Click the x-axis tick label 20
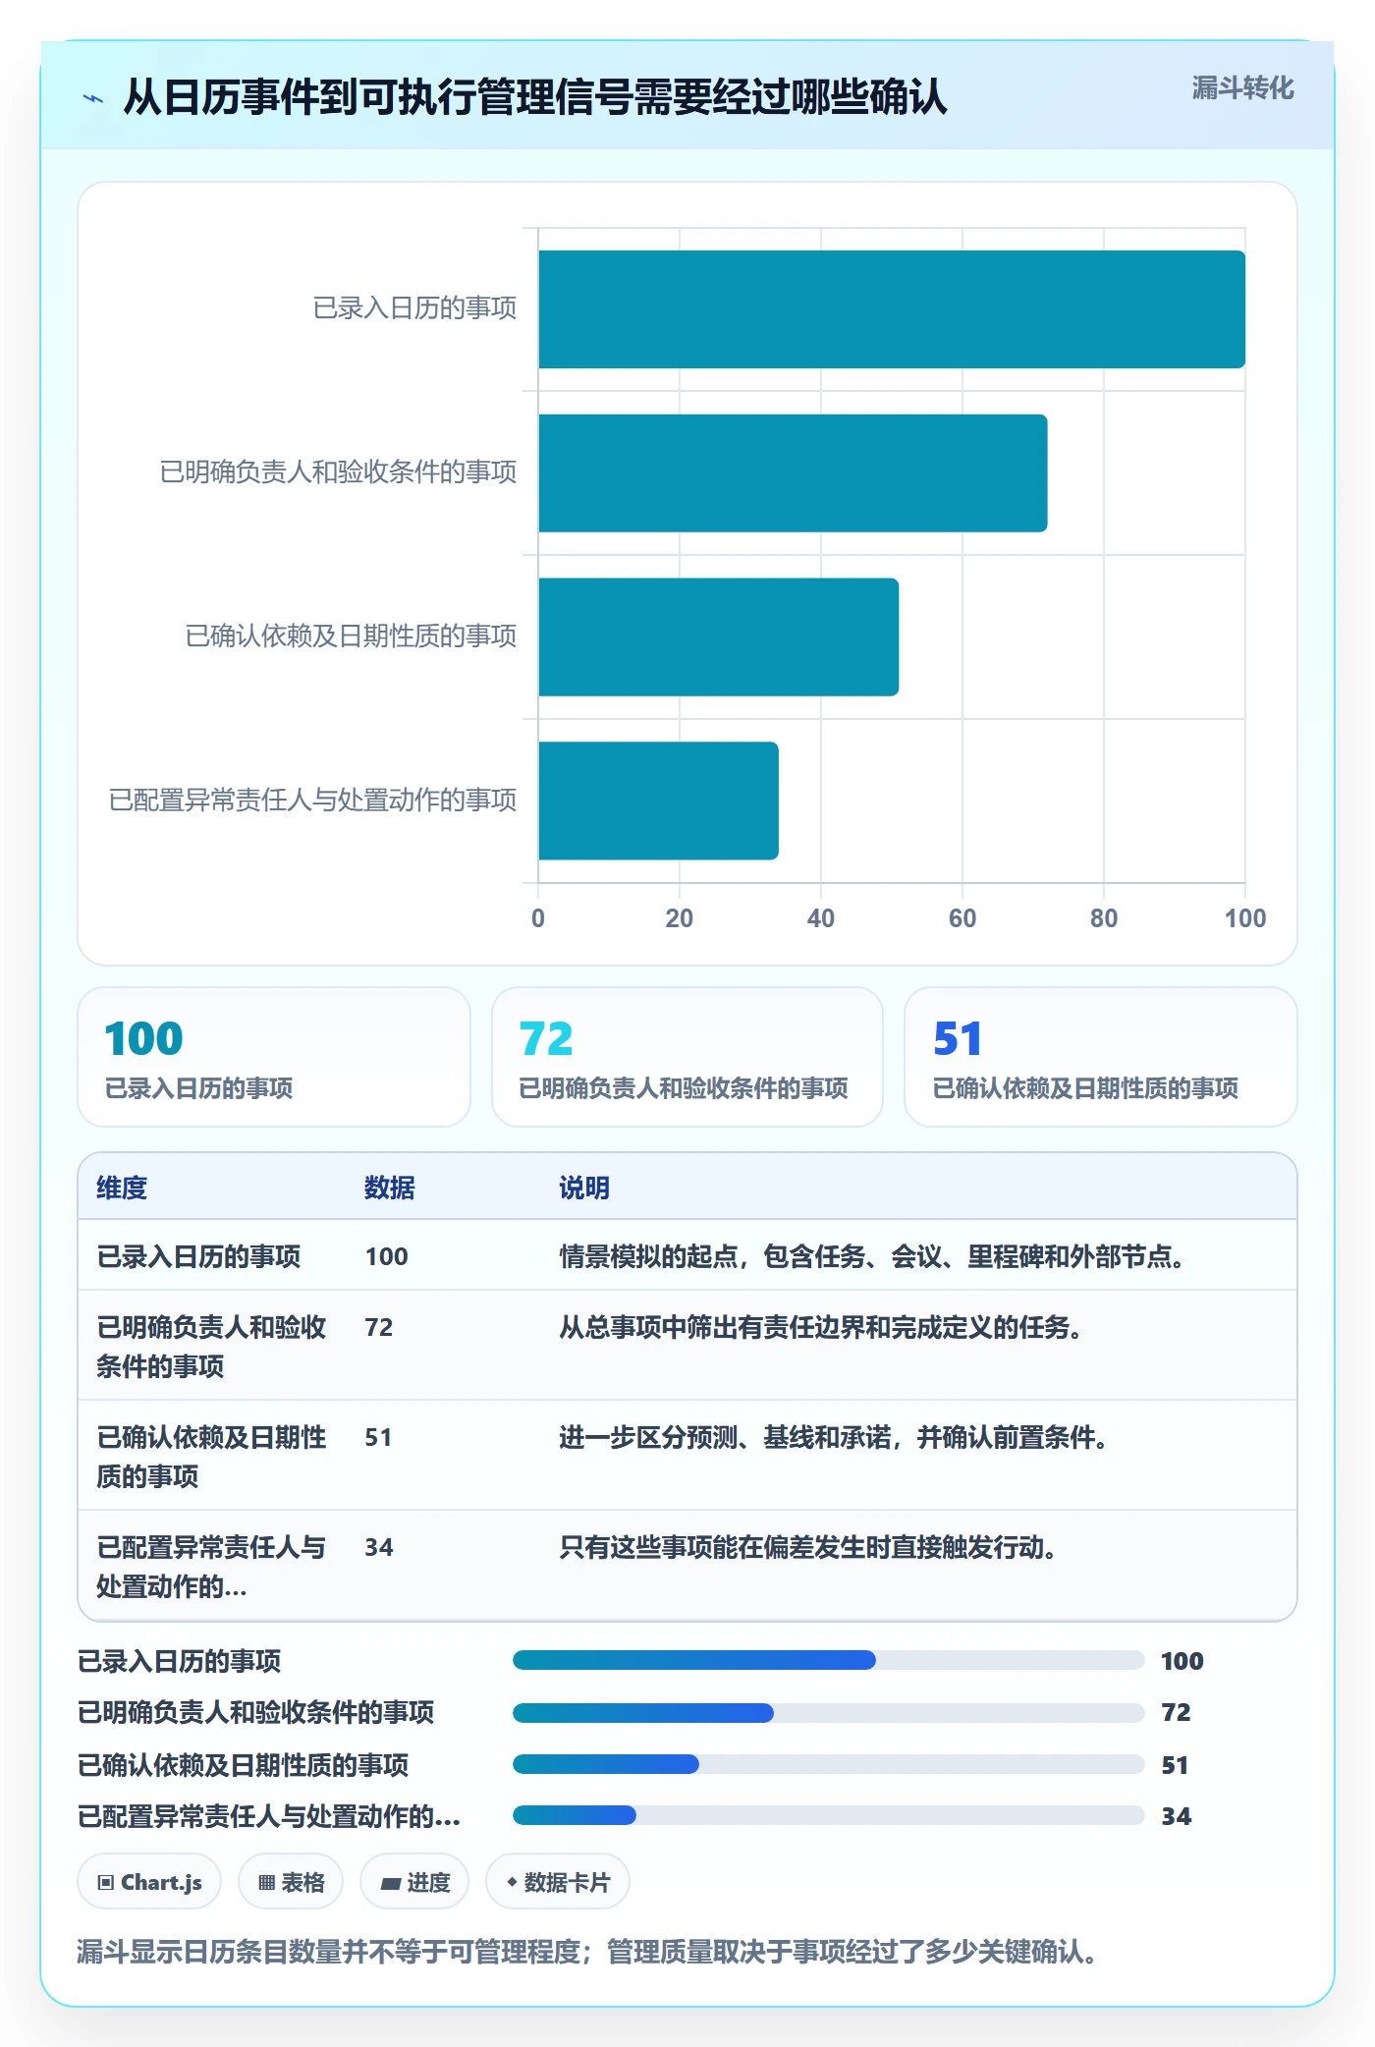Screen dimensions: 1375x2047 tap(680, 918)
